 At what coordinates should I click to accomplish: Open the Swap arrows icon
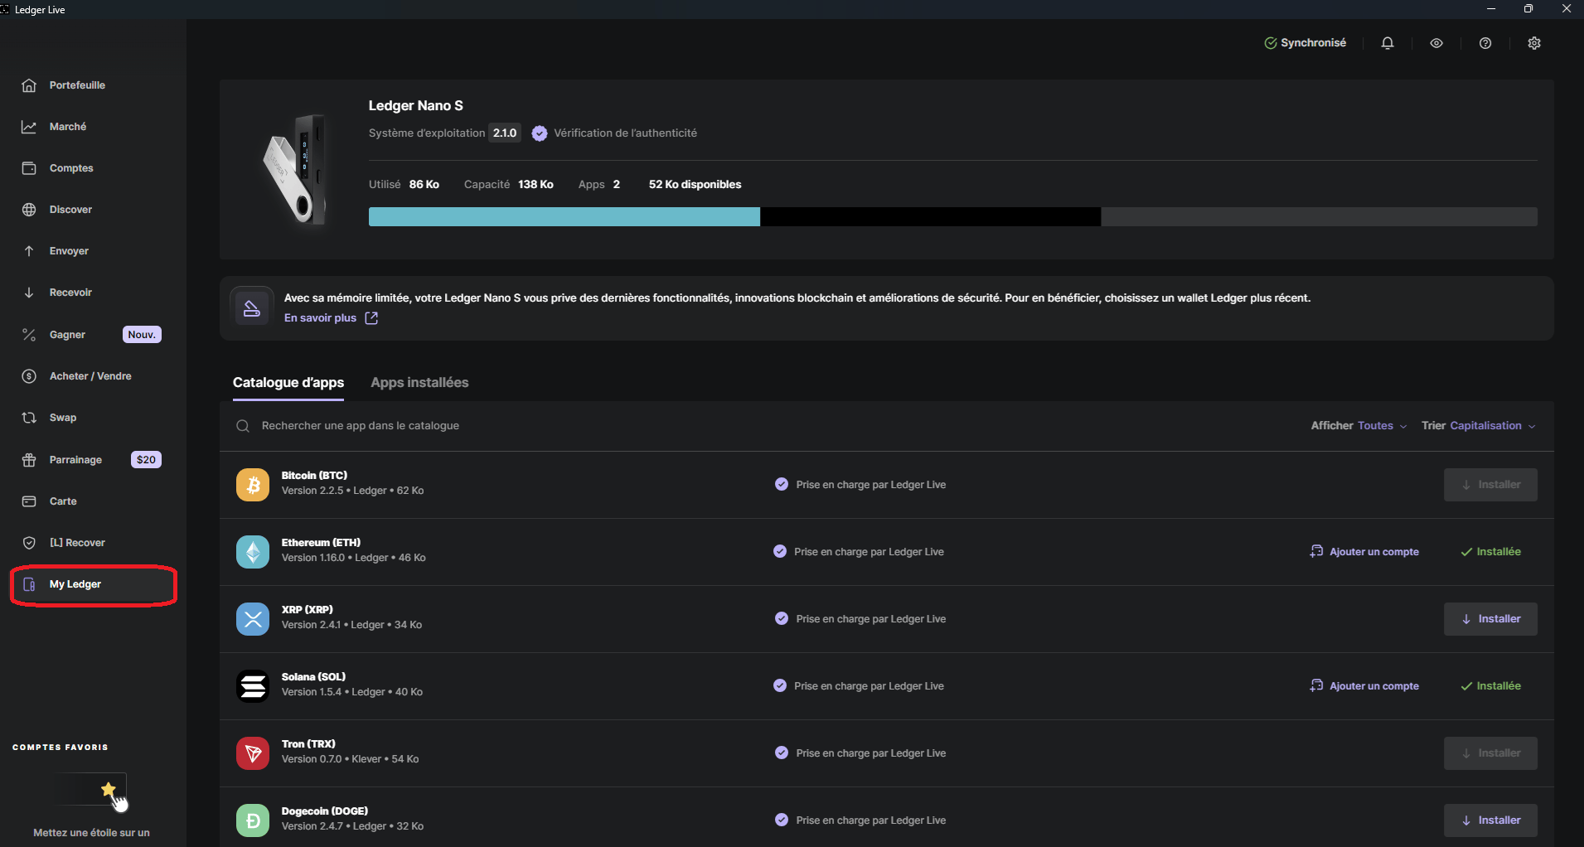tap(29, 418)
